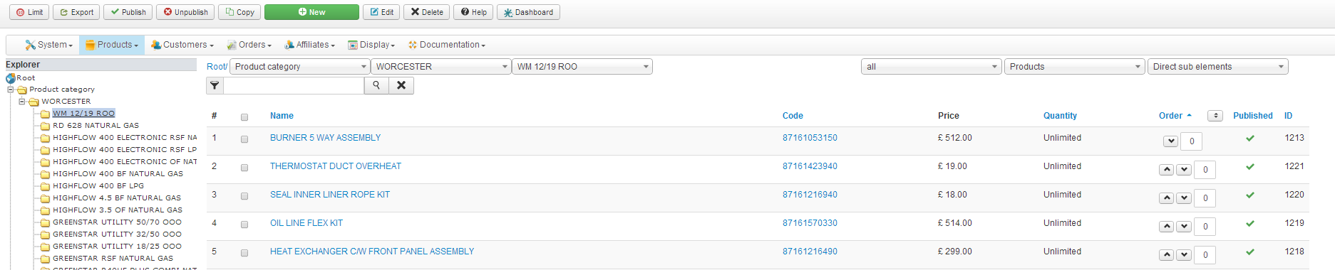Export the product list

click(77, 12)
